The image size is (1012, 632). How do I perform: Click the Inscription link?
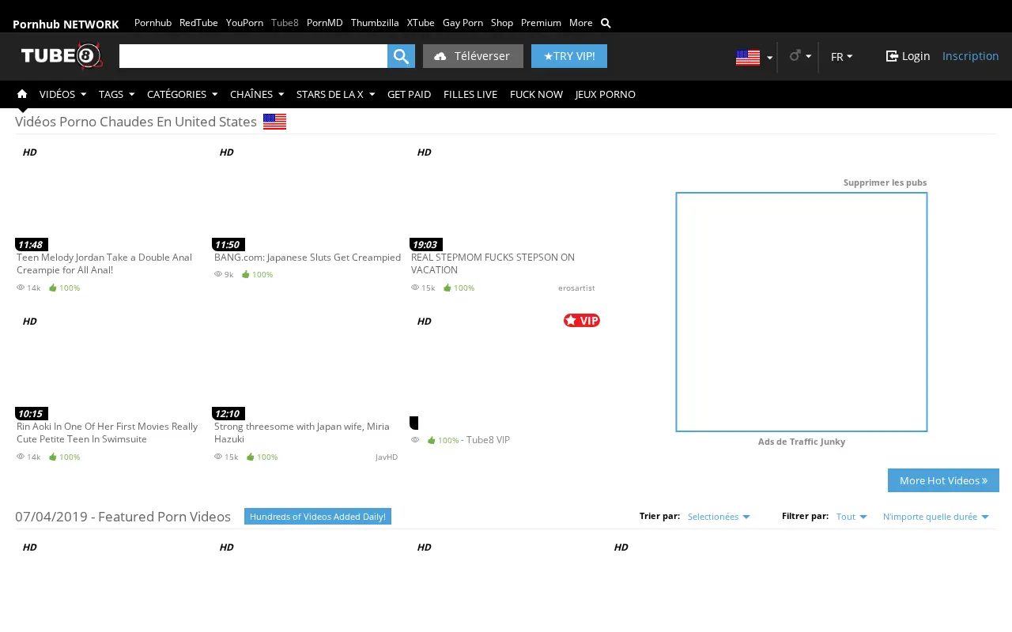tap(971, 56)
